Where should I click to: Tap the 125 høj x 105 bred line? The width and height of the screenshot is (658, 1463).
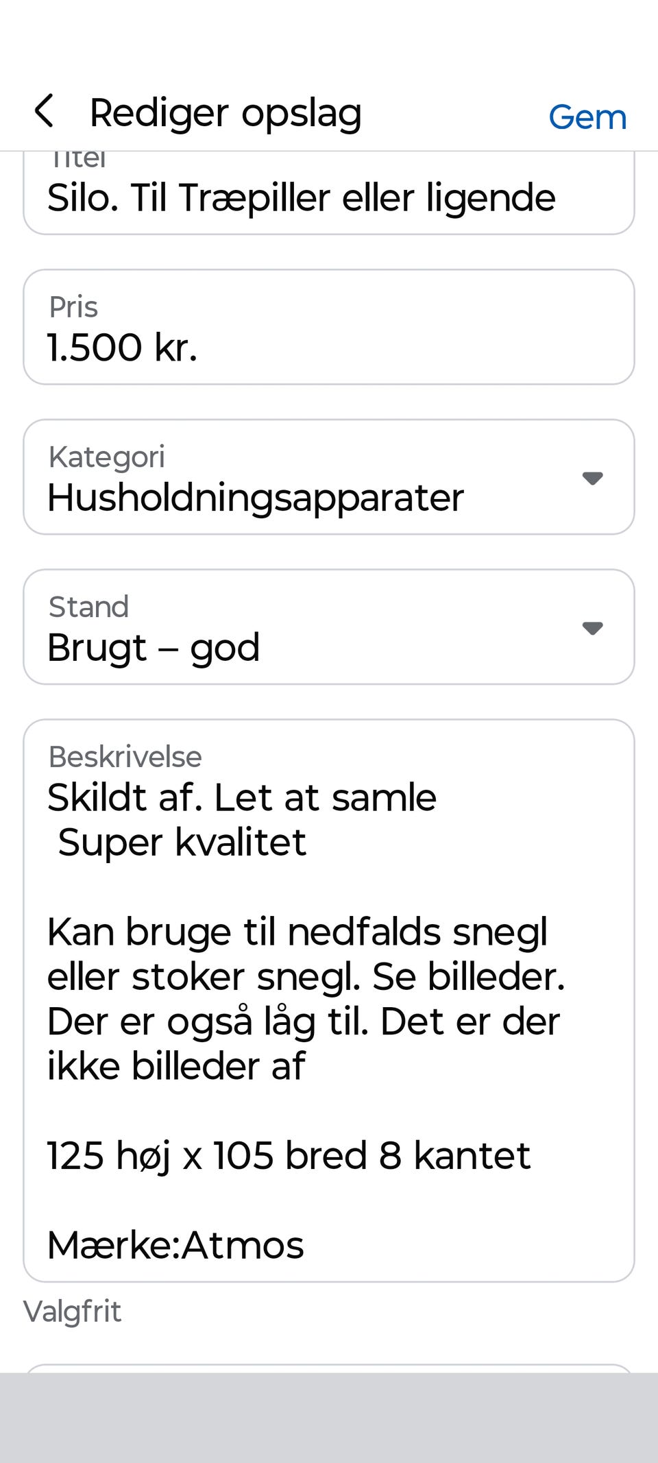point(289,1156)
